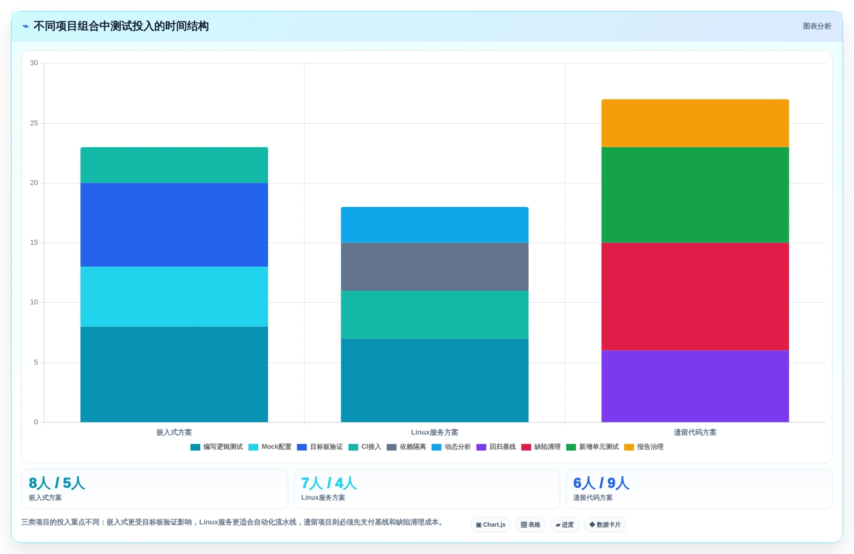Click the y-axis value 30
Screen dimensions: 854x554
pyautogui.click(x=34, y=63)
